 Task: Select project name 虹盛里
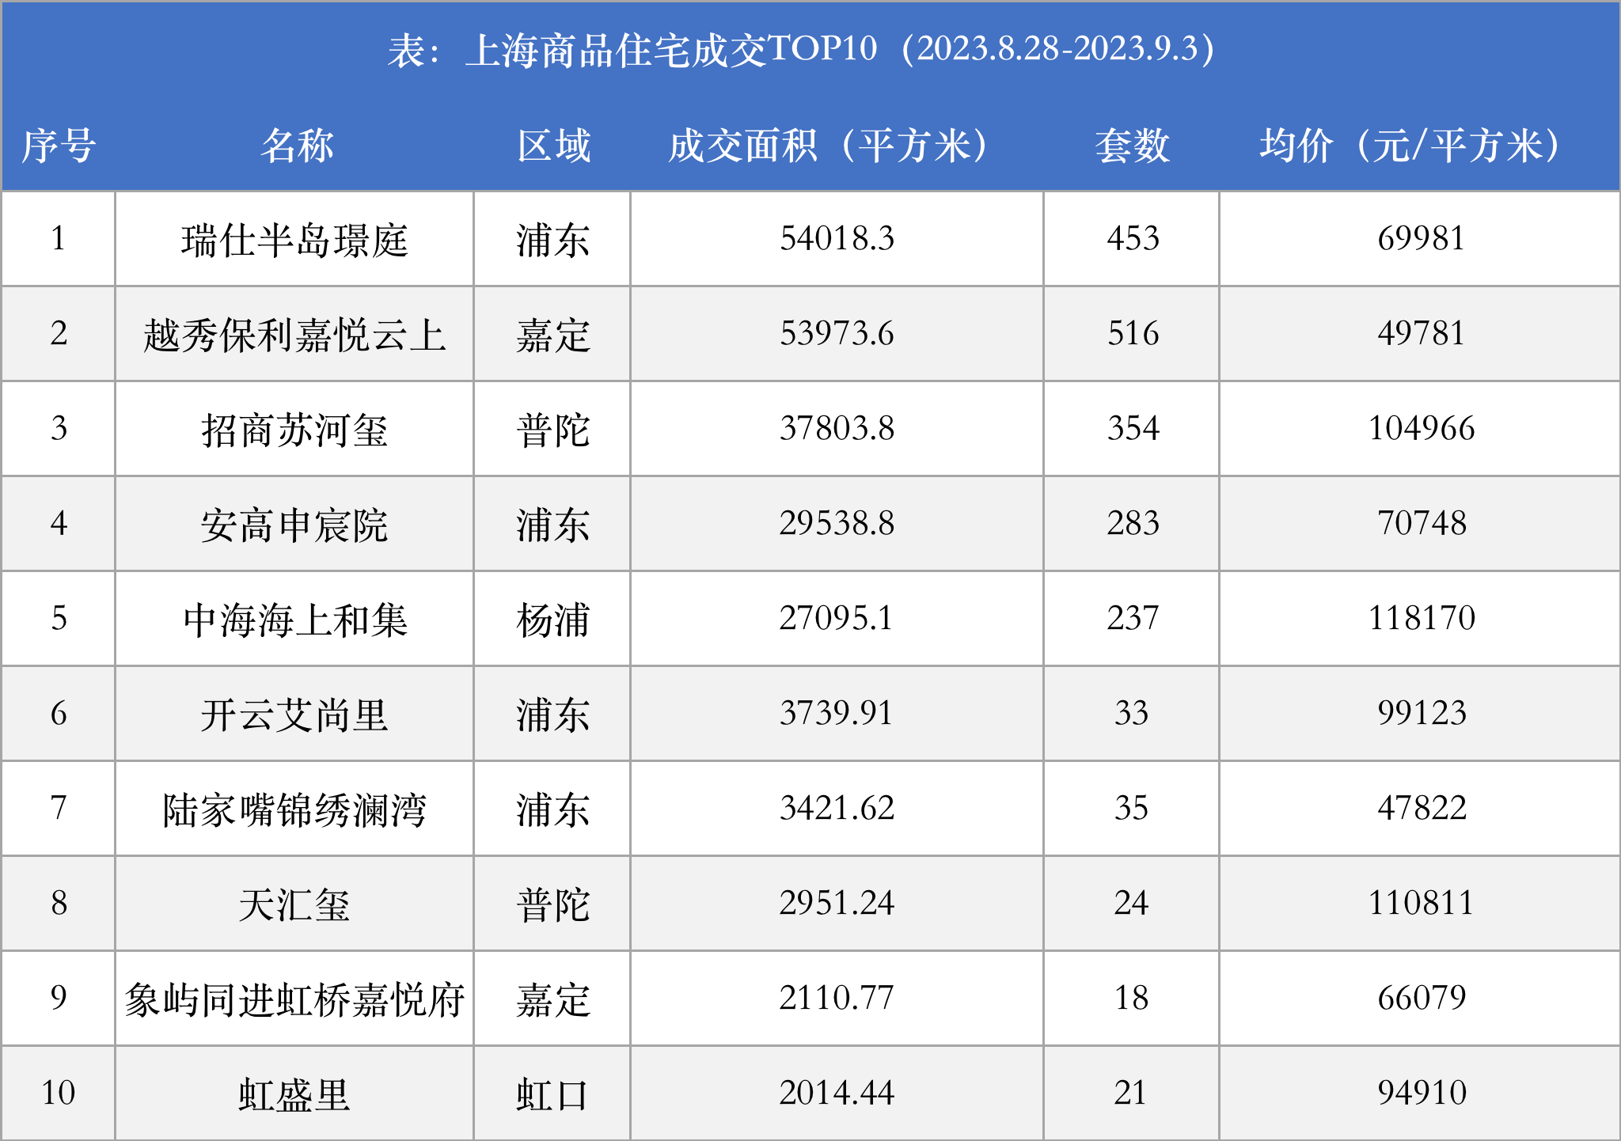[x=294, y=1094]
